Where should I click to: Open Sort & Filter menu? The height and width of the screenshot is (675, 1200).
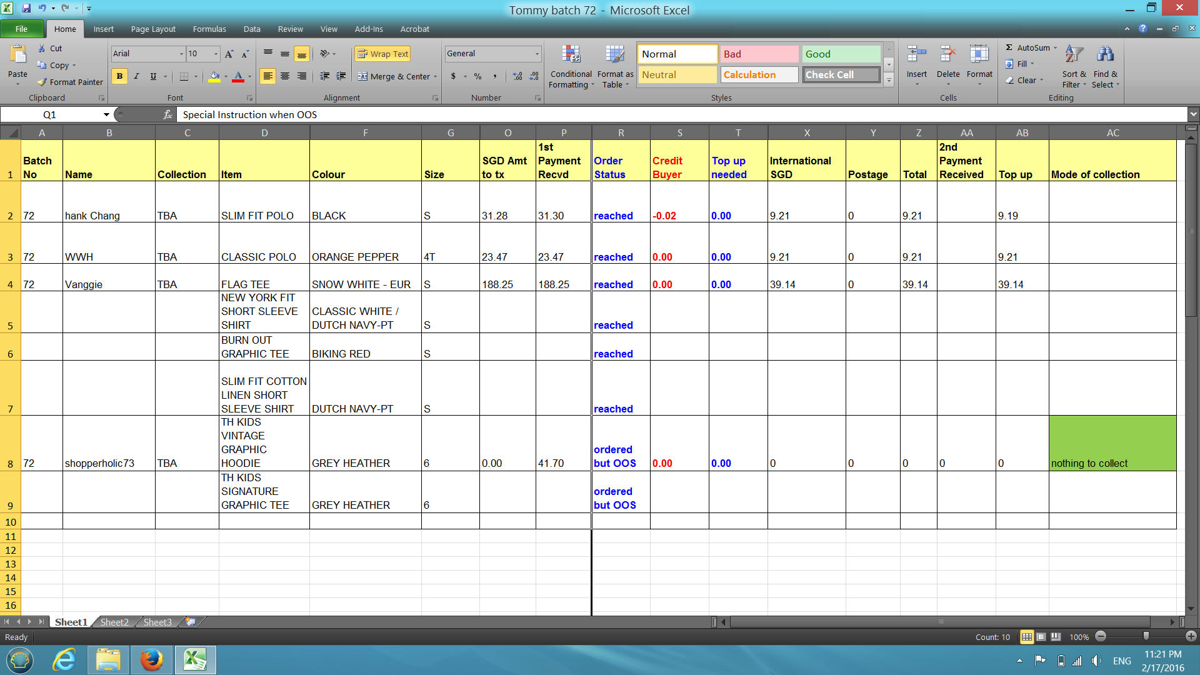pyautogui.click(x=1074, y=67)
